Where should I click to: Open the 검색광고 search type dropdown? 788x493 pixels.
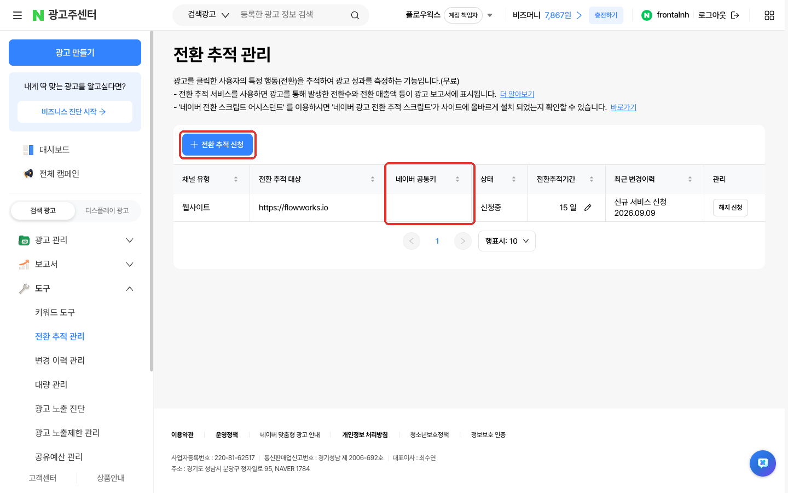(208, 15)
